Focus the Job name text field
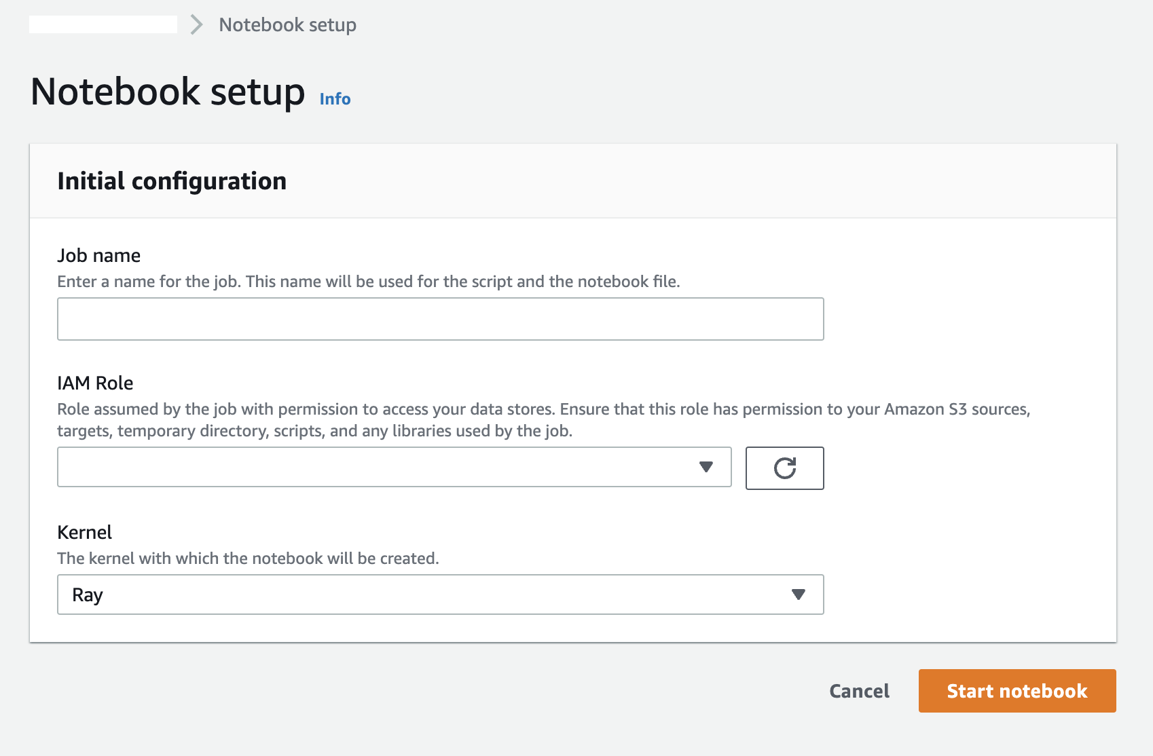This screenshot has height=756, width=1153. coord(440,319)
